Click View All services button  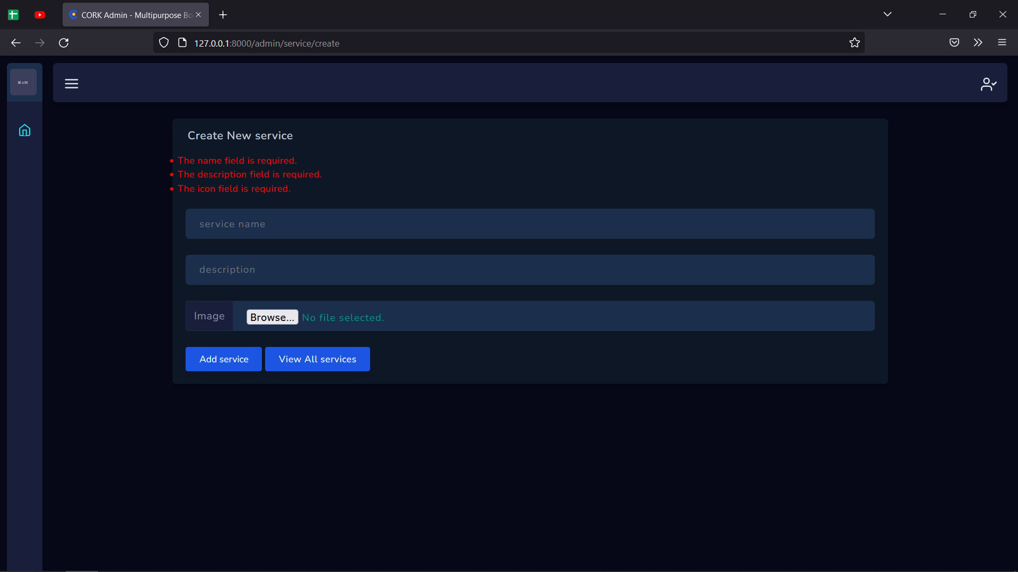(x=317, y=359)
